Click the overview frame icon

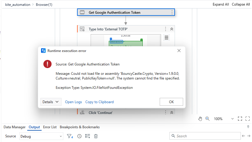[248, 119]
